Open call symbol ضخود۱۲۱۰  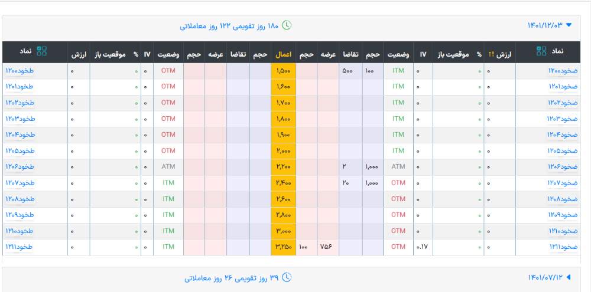click(563, 231)
